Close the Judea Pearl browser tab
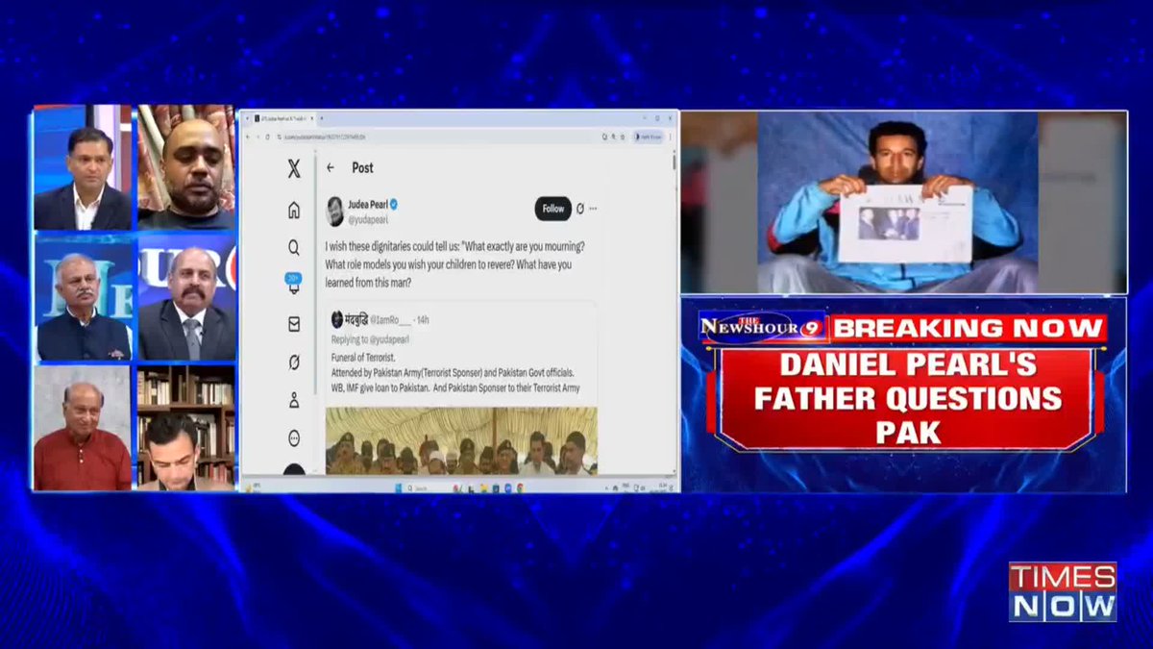The image size is (1153, 649). click(311, 118)
